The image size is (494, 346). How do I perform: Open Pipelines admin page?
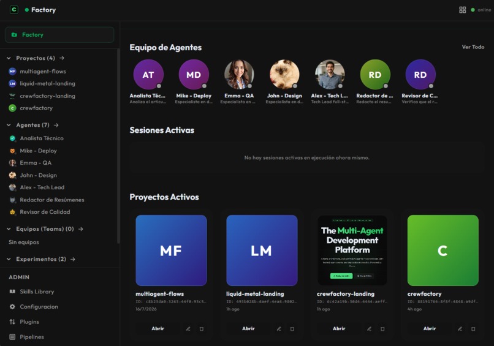tap(32, 337)
